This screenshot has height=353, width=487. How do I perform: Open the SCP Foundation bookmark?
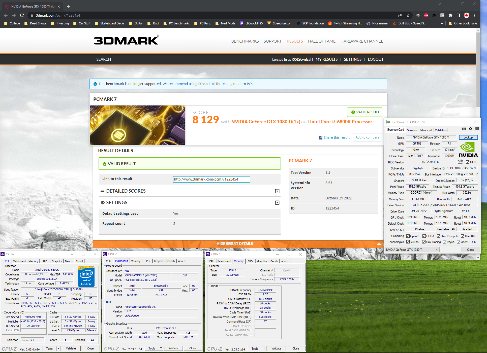(310, 23)
